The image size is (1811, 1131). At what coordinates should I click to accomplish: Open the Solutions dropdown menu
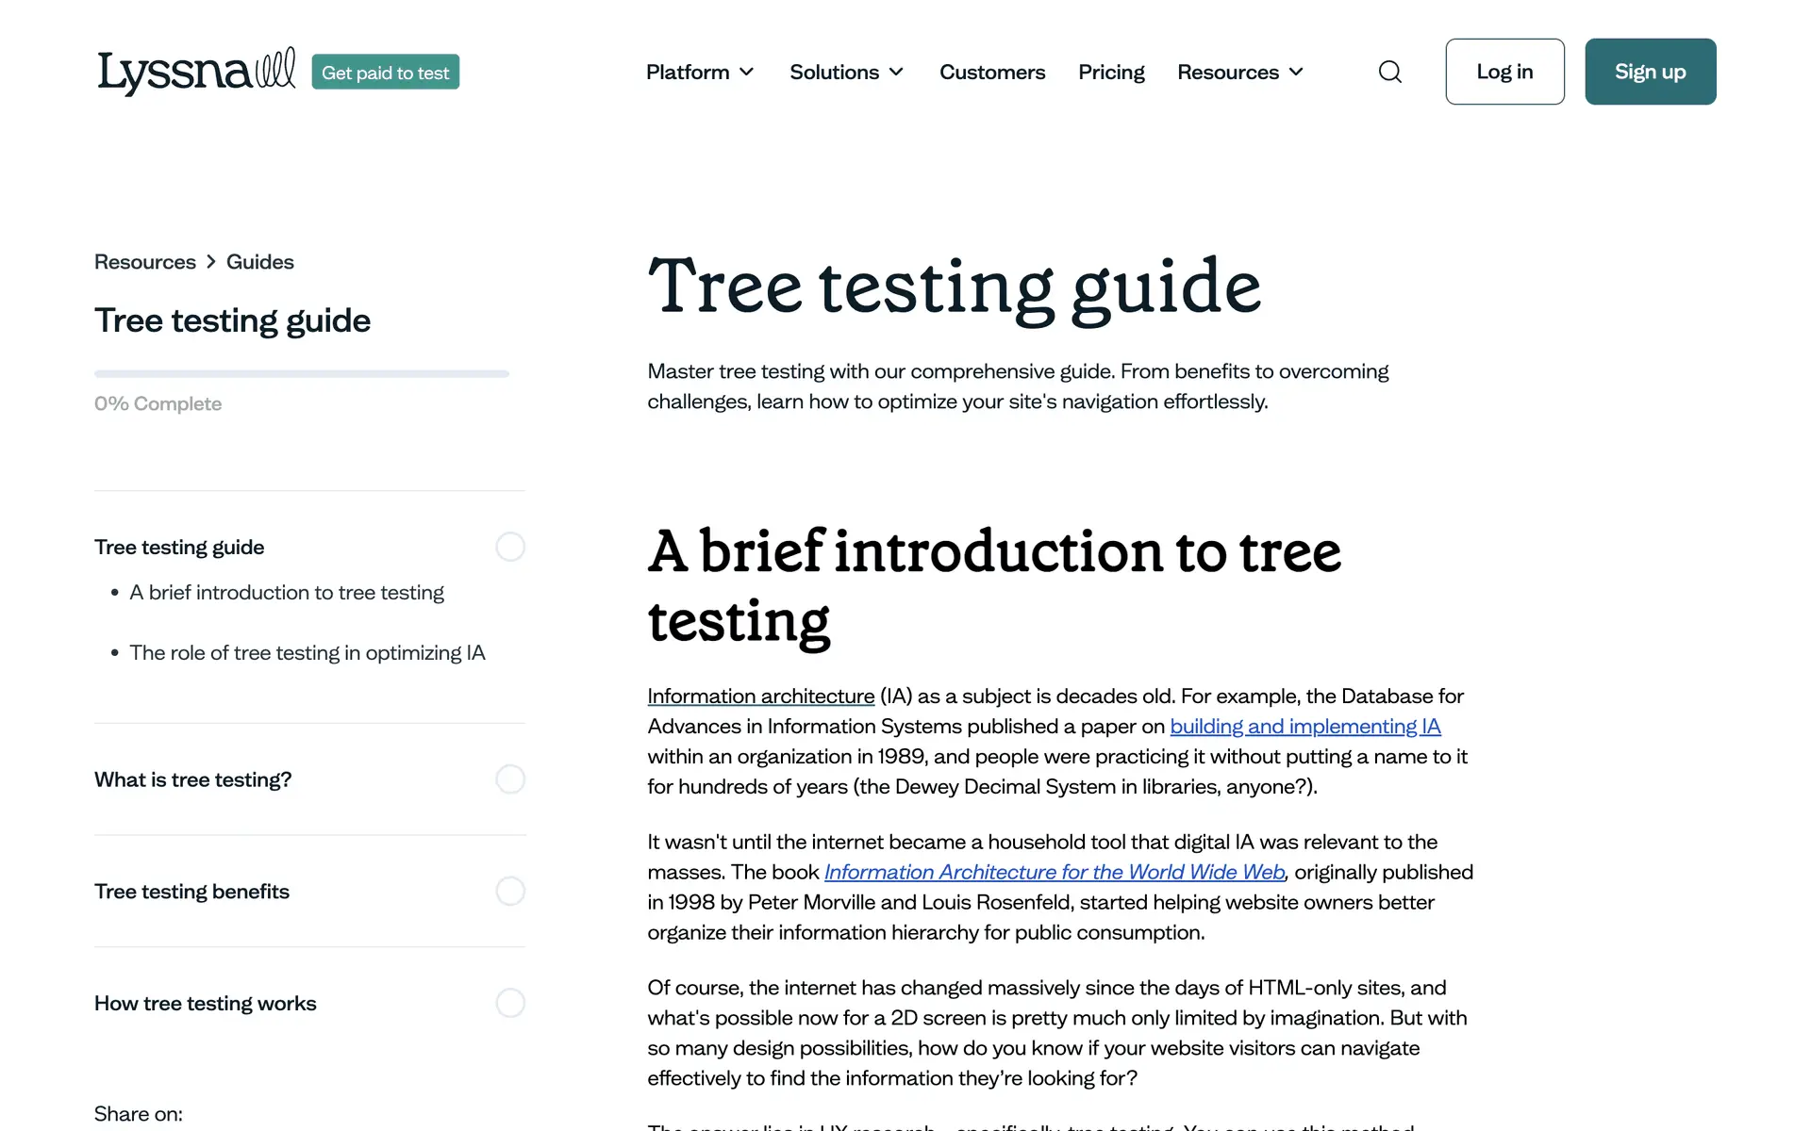click(846, 72)
